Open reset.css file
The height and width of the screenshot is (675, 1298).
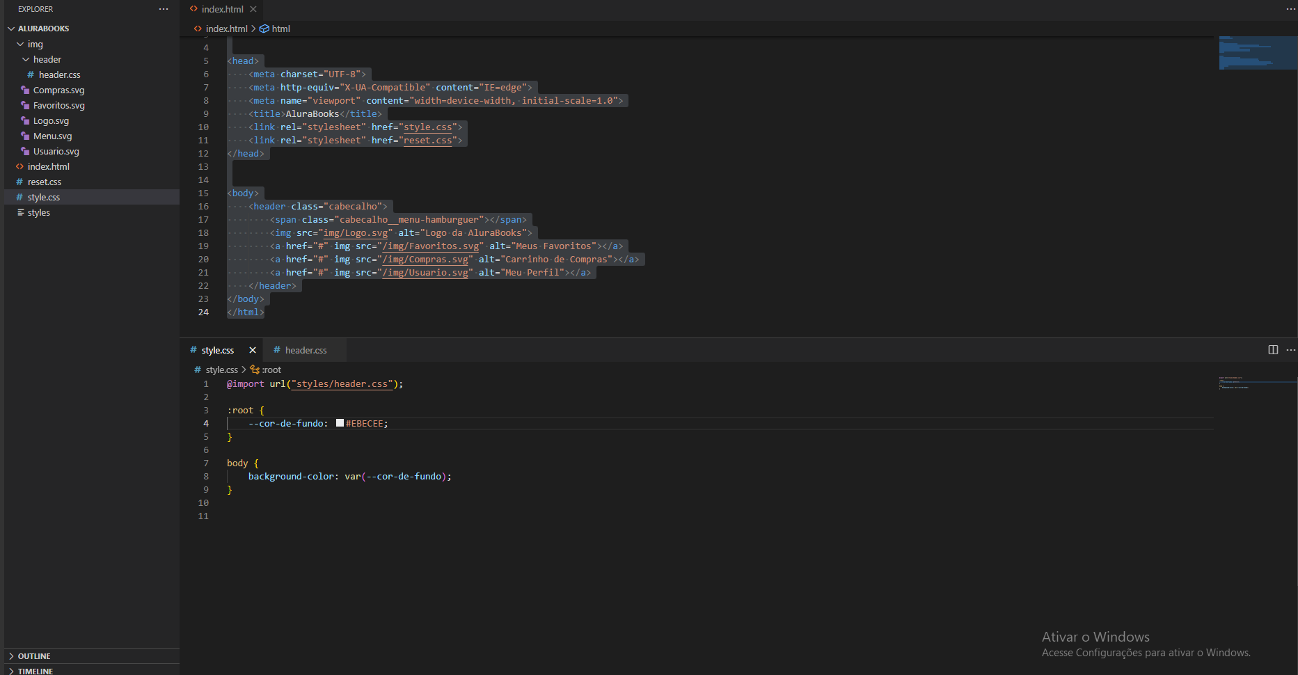44,182
